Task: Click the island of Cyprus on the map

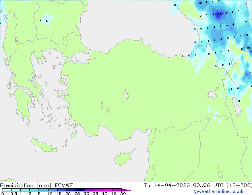Action: (x=124, y=158)
